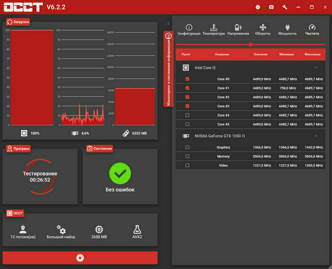Click the Прогресс panel label
The image size is (332, 269).
pyautogui.click(x=18, y=148)
